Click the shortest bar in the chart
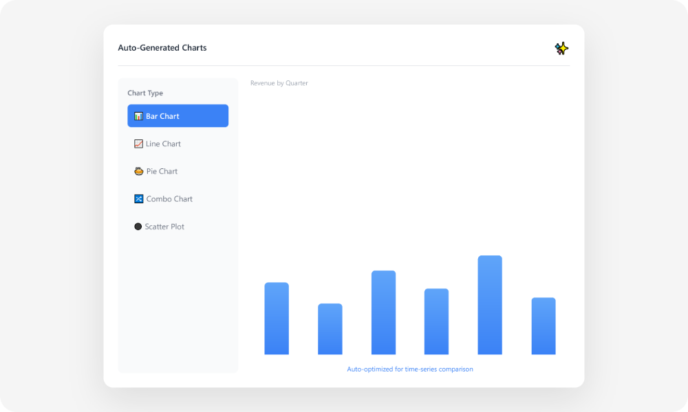 [329, 328]
